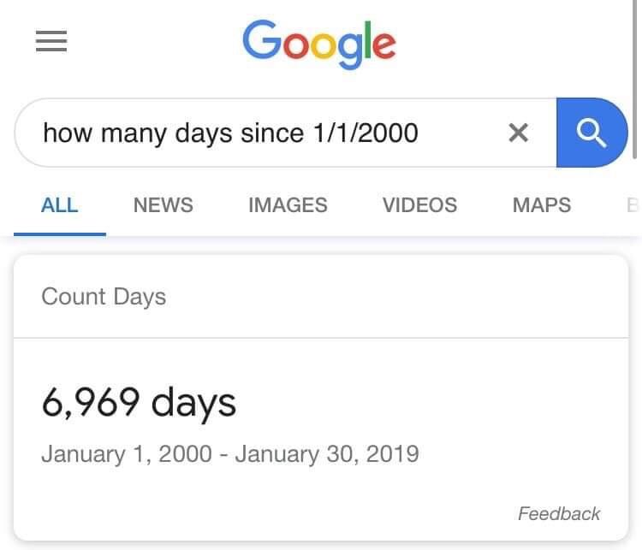Open the IMAGES tab
The width and height of the screenshot is (642, 550).
tap(288, 205)
